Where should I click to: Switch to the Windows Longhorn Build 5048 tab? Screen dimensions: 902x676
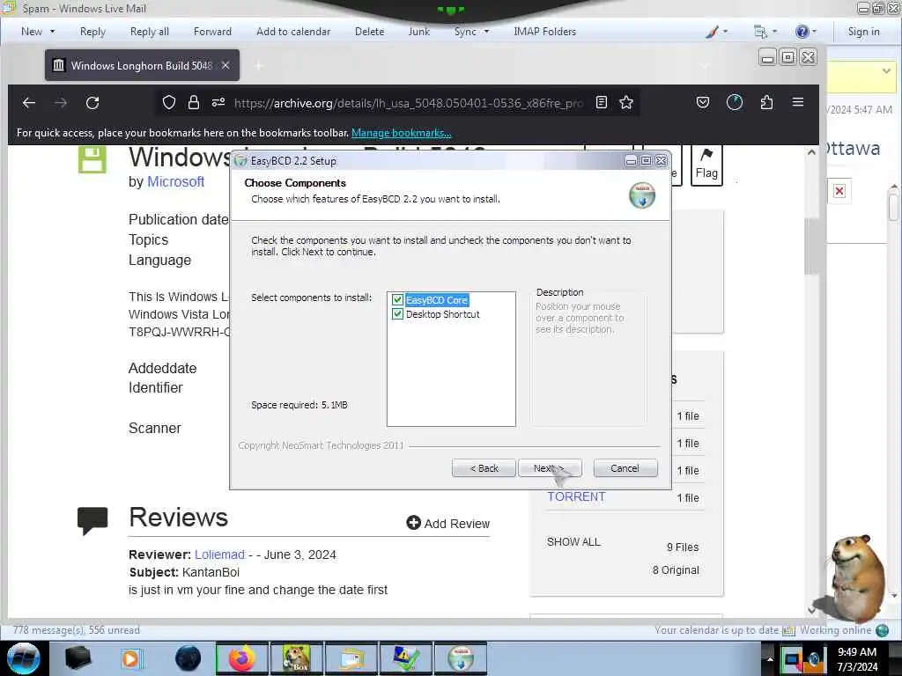click(x=142, y=65)
